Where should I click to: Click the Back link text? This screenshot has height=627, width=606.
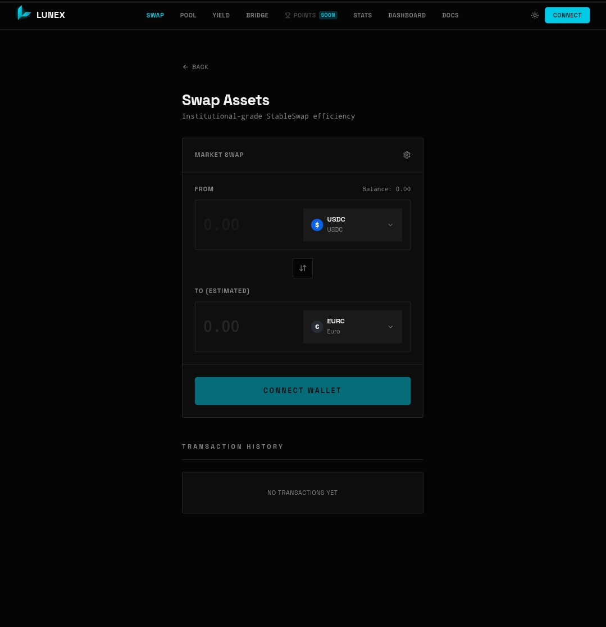pyautogui.click(x=200, y=67)
